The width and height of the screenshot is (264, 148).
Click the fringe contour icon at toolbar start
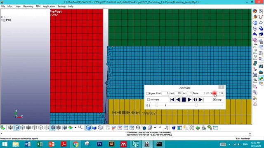(3, 128)
